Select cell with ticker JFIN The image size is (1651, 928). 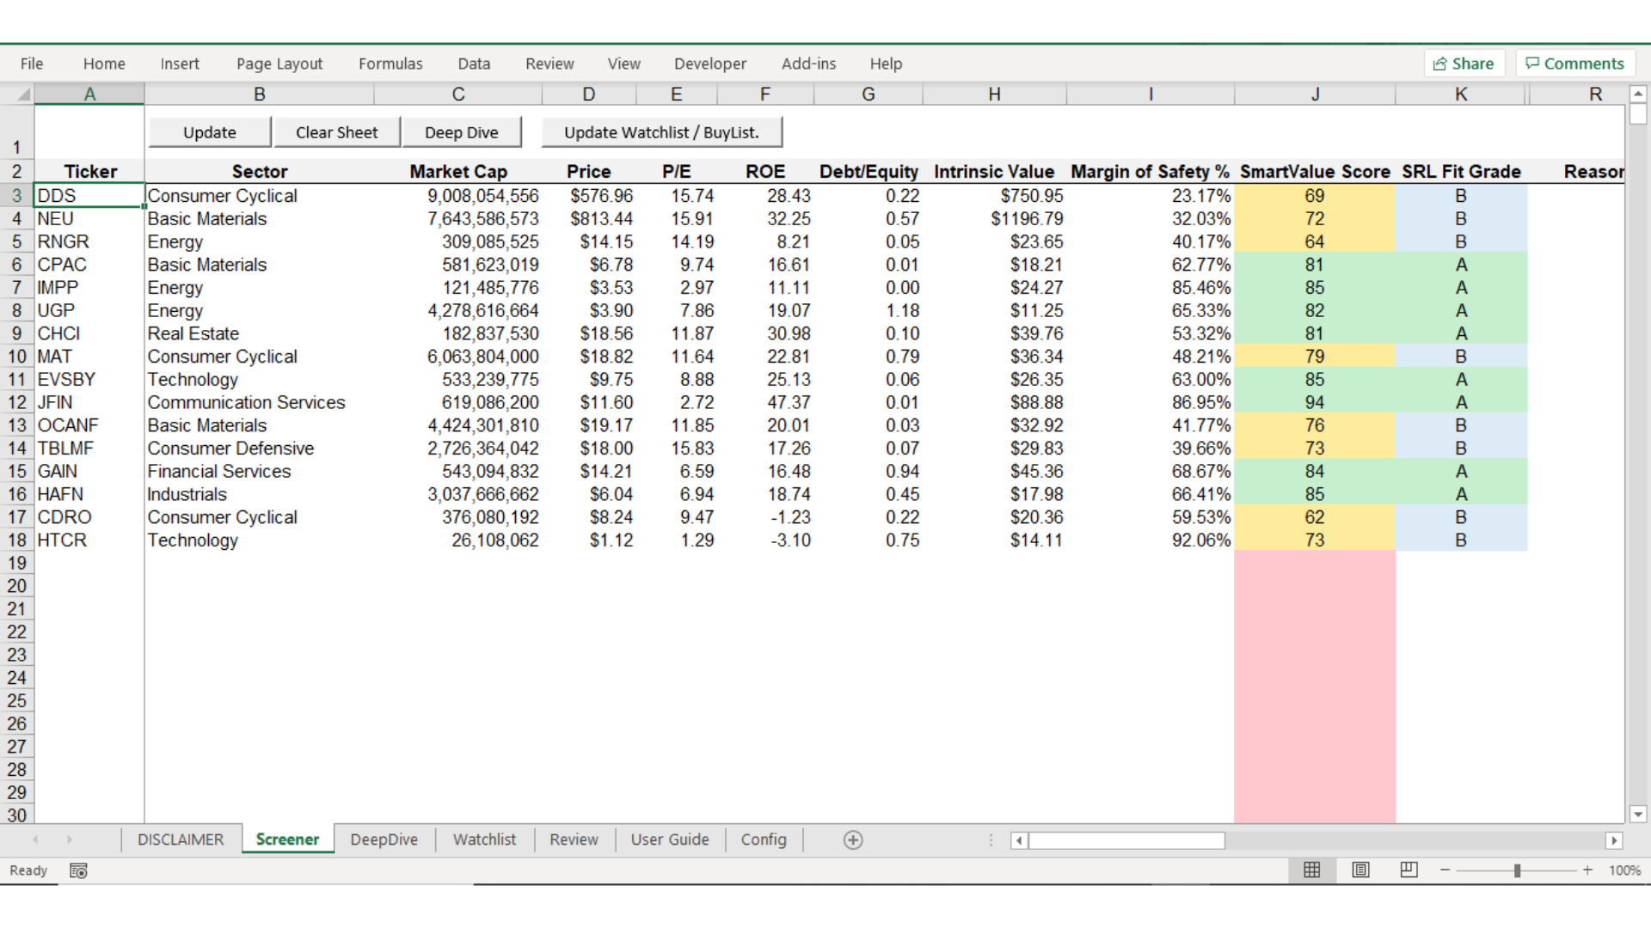click(x=88, y=402)
